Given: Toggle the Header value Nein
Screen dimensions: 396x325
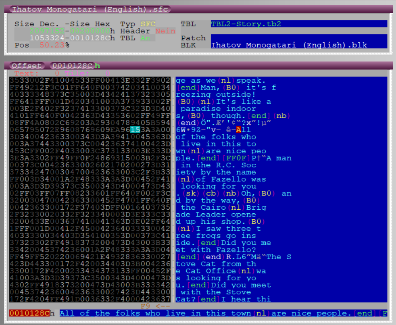Looking at the screenshot, I should tap(165, 31).
